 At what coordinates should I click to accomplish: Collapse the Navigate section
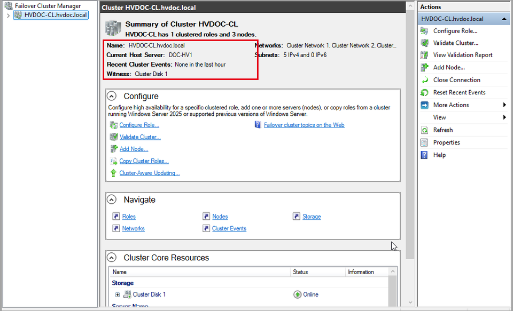[x=112, y=200]
